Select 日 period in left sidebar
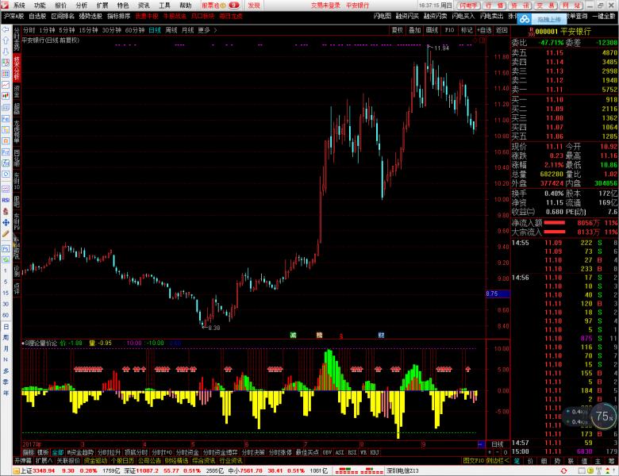Screen dimensions: 619x476 (x=6, y=327)
